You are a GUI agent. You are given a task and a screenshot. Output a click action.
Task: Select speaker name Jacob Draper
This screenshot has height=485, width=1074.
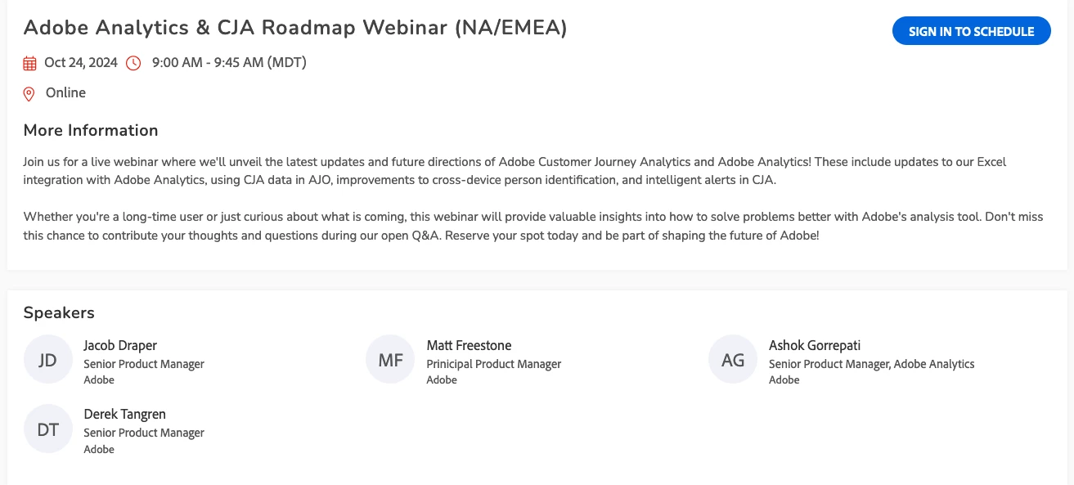[120, 346]
